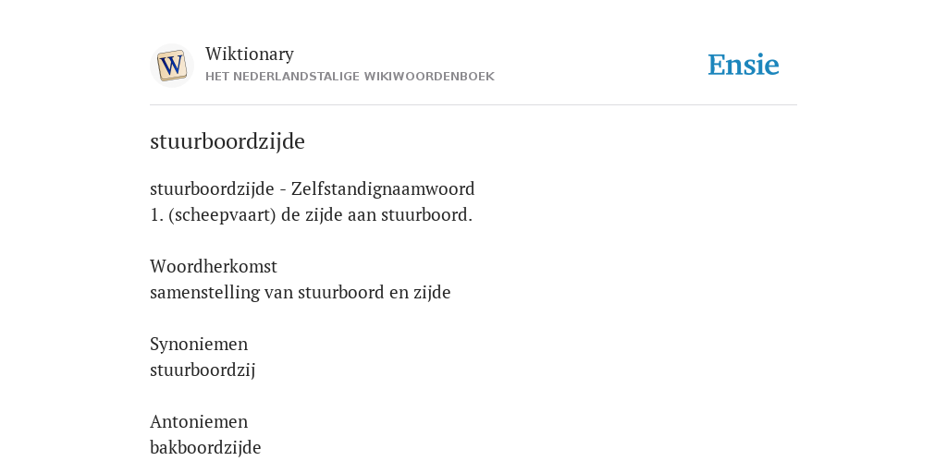This screenshot has width=947, height=473.
Task: Select the Woordherkomst section label
Action: point(214,266)
